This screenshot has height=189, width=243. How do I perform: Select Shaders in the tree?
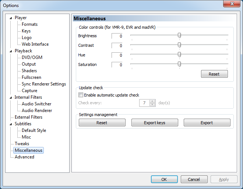[x=29, y=71]
